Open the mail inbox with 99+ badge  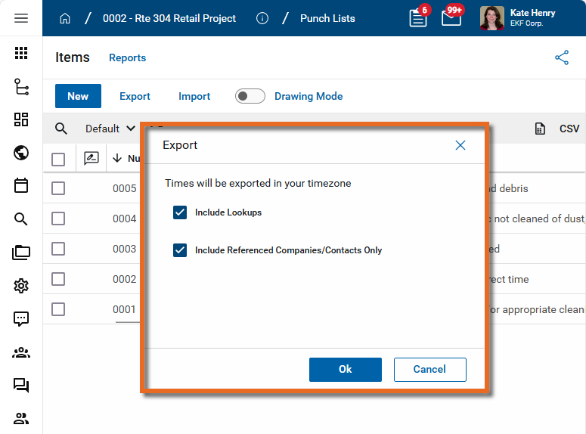click(x=451, y=18)
